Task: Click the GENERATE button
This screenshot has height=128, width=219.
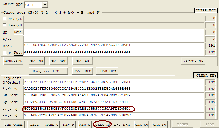Action: click(13, 61)
